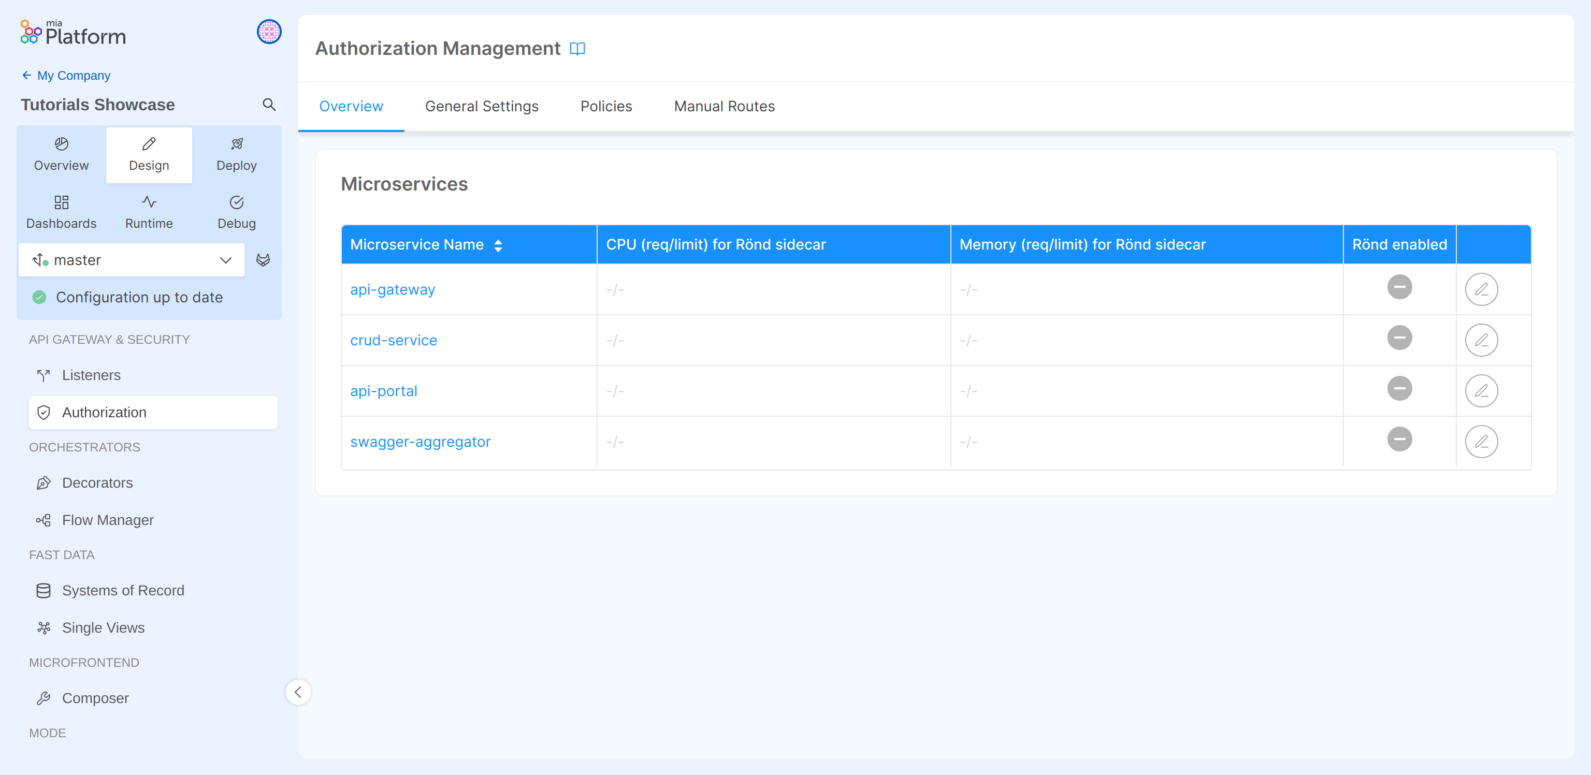Click Rönd enabled indicator for api-gateway

(x=1399, y=287)
